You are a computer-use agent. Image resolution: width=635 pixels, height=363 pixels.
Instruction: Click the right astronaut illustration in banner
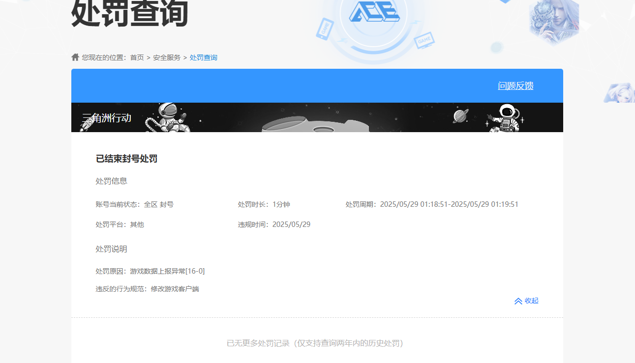pyautogui.click(x=505, y=118)
